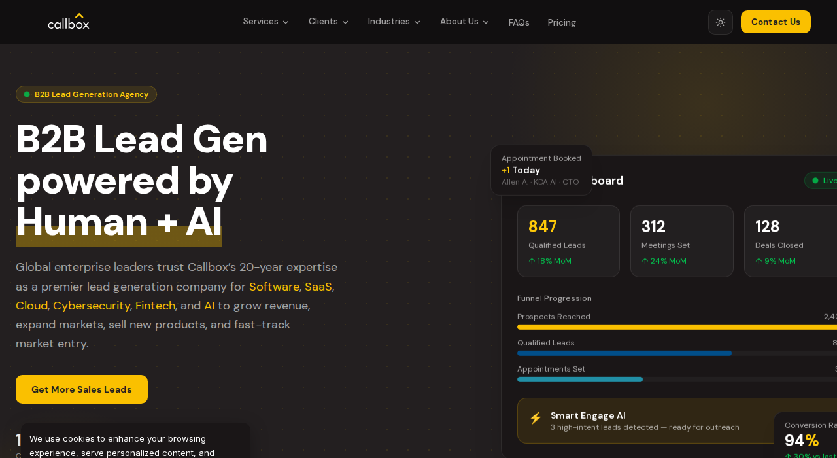This screenshot has height=458, width=837.
Task: Open the Pricing page
Action: [x=562, y=22]
